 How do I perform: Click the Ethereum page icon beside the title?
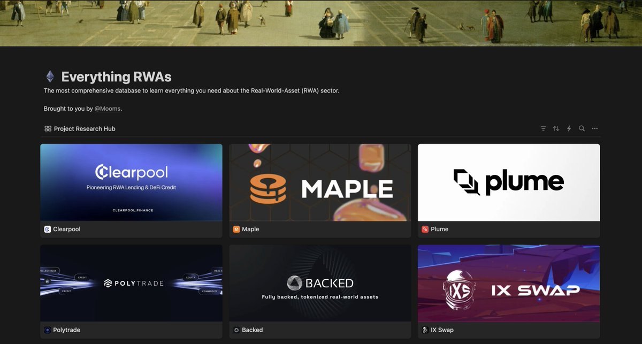click(x=50, y=77)
